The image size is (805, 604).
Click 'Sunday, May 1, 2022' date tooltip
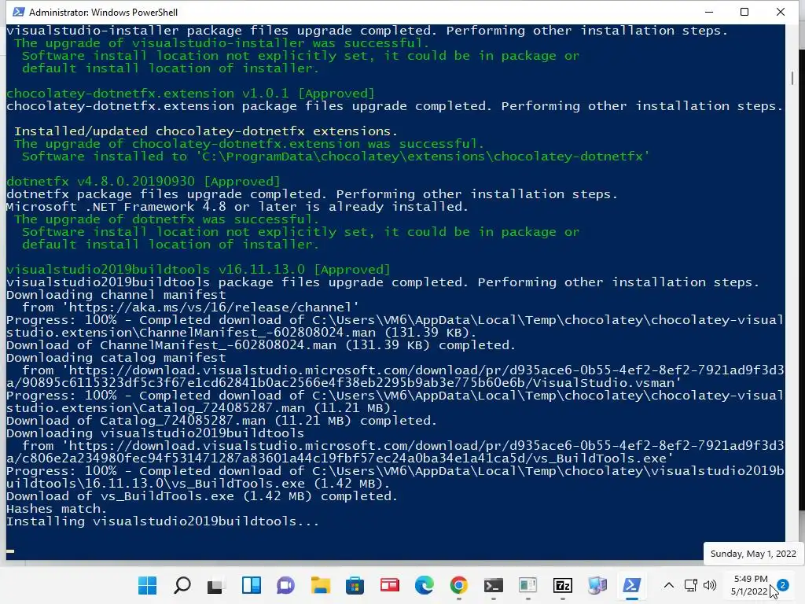point(753,554)
